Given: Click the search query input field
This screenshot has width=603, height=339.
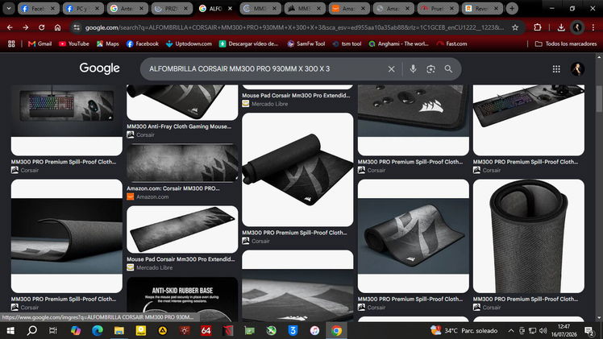Looking at the screenshot, I should [265, 69].
